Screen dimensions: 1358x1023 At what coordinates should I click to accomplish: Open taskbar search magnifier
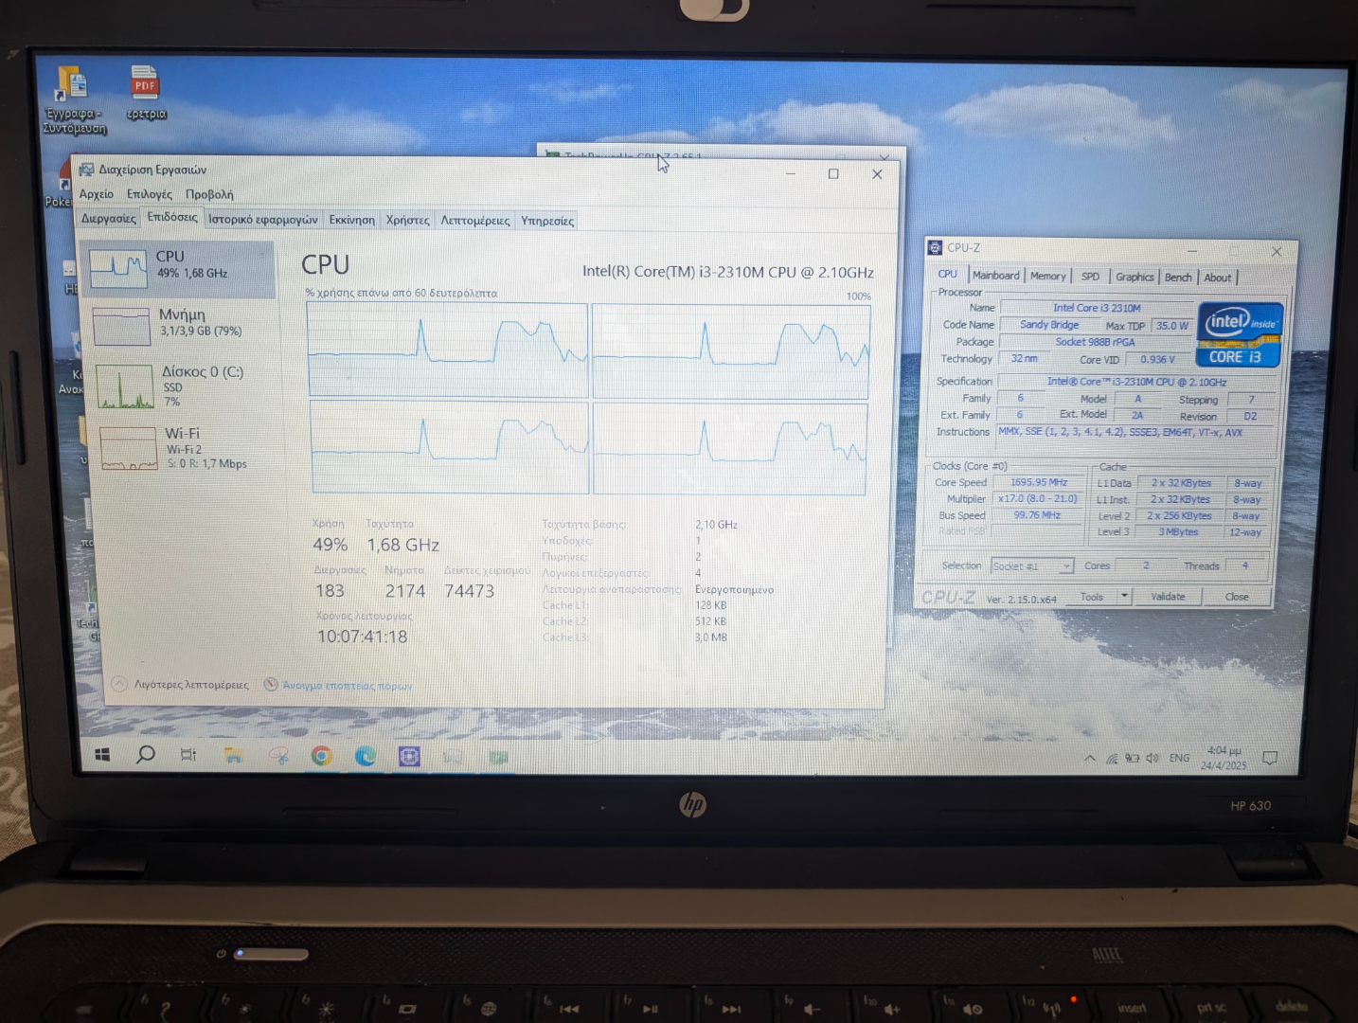click(146, 755)
